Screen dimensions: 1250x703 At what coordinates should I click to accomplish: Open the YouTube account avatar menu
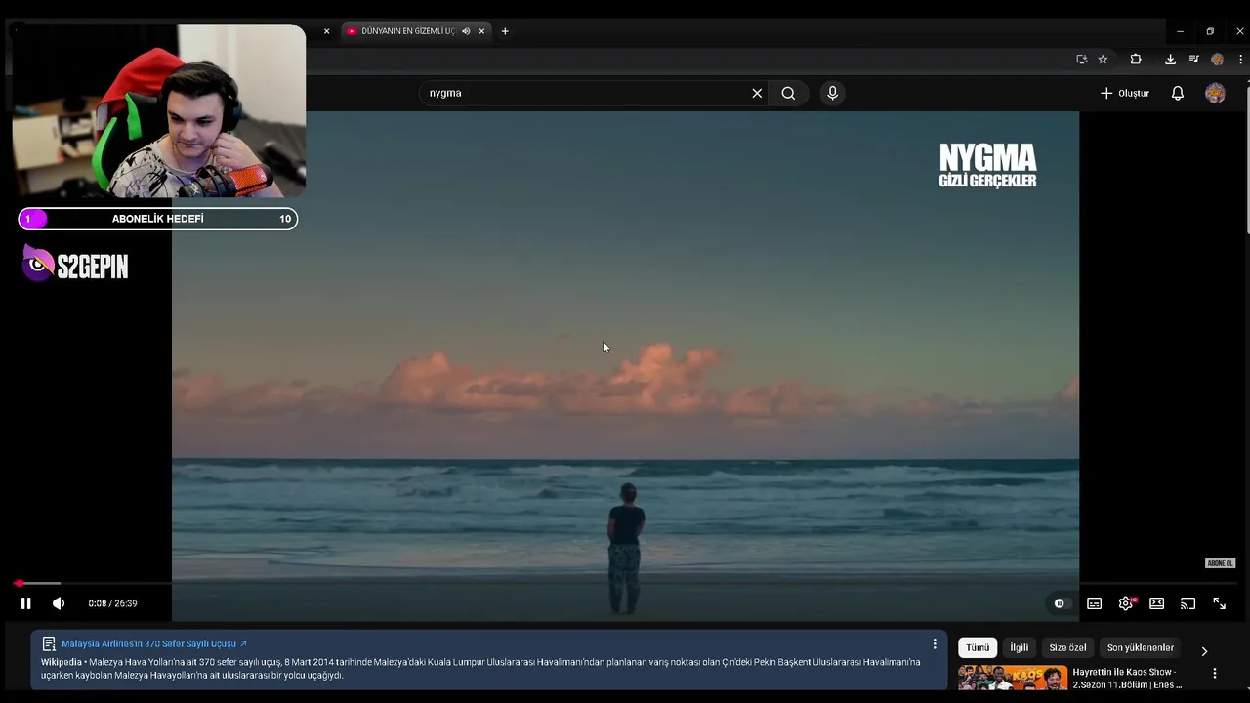point(1215,93)
